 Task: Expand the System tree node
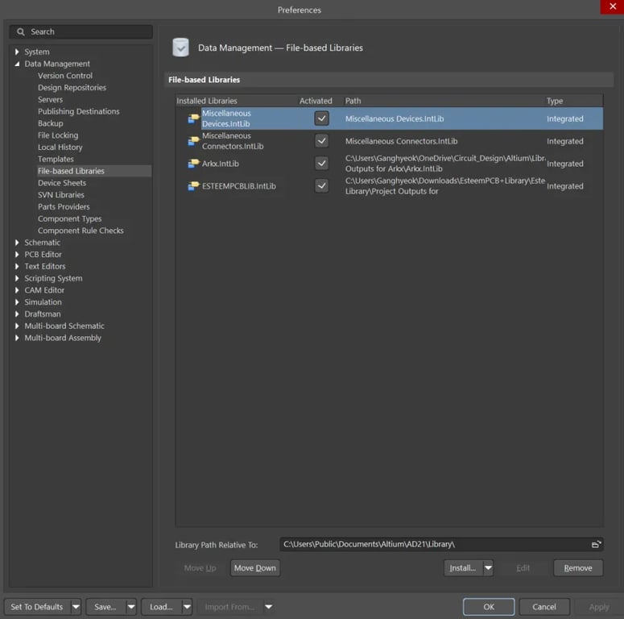click(x=17, y=52)
